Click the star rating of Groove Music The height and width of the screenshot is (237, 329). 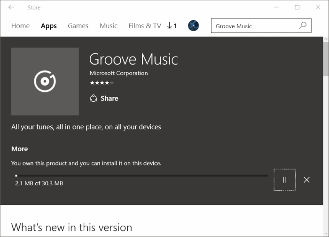102,82
